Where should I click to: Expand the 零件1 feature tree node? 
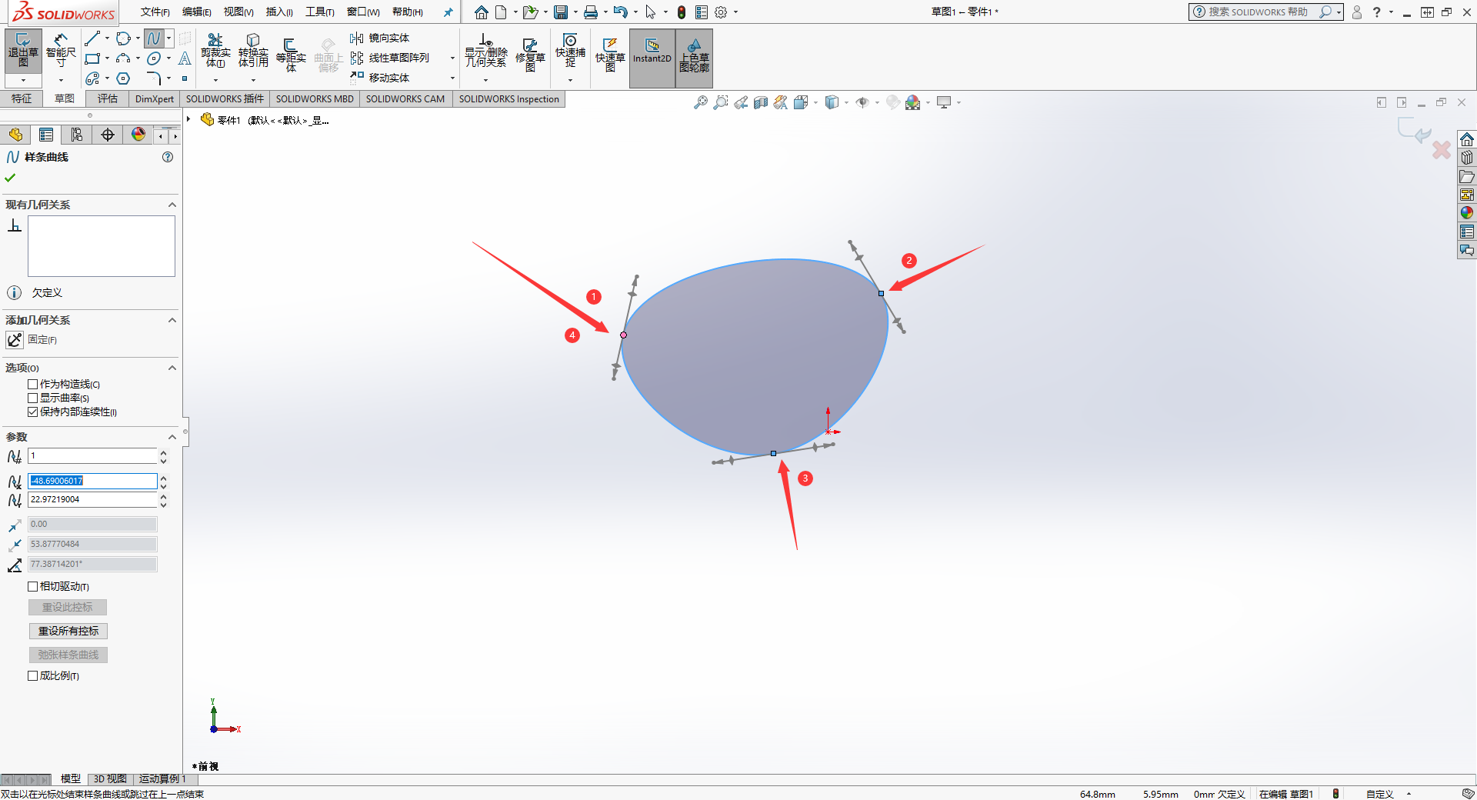(188, 119)
